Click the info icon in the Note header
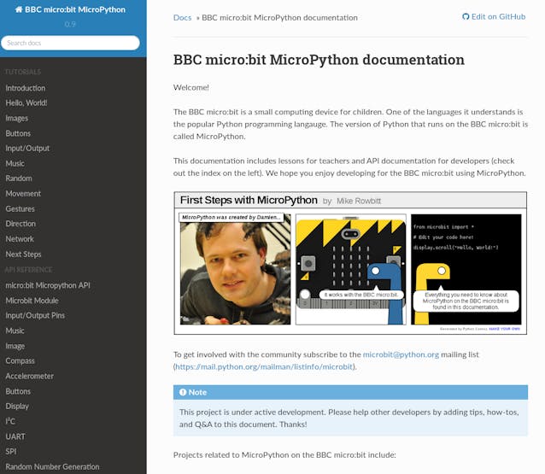The height and width of the screenshot is (474, 545). (183, 392)
